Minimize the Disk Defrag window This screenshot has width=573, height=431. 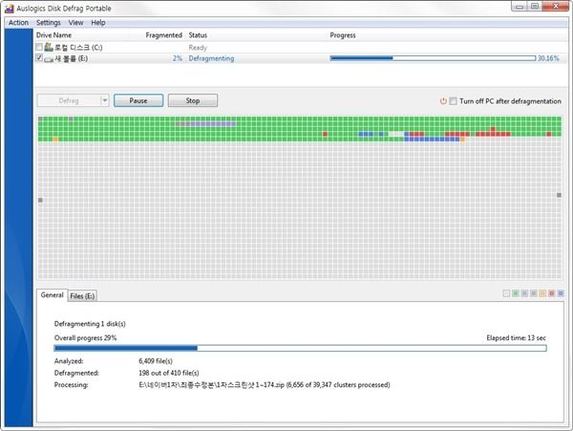[520, 7]
